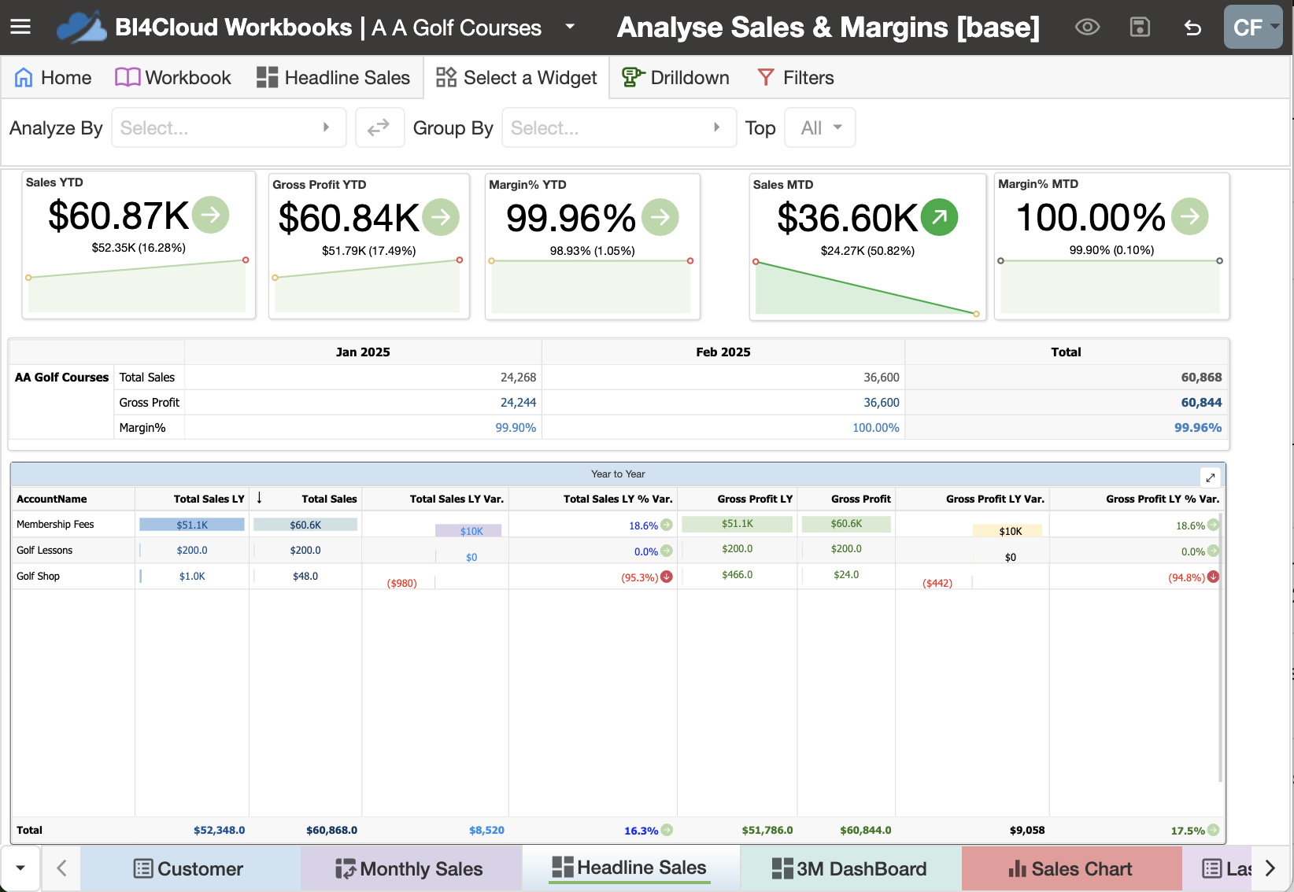Click the Sales YTD arrow indicator
1294x892 pixels.
point(210,215)
